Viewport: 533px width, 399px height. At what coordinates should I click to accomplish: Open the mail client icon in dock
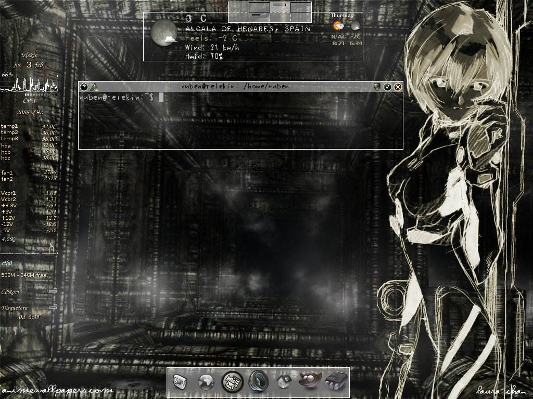pos(233,382)
